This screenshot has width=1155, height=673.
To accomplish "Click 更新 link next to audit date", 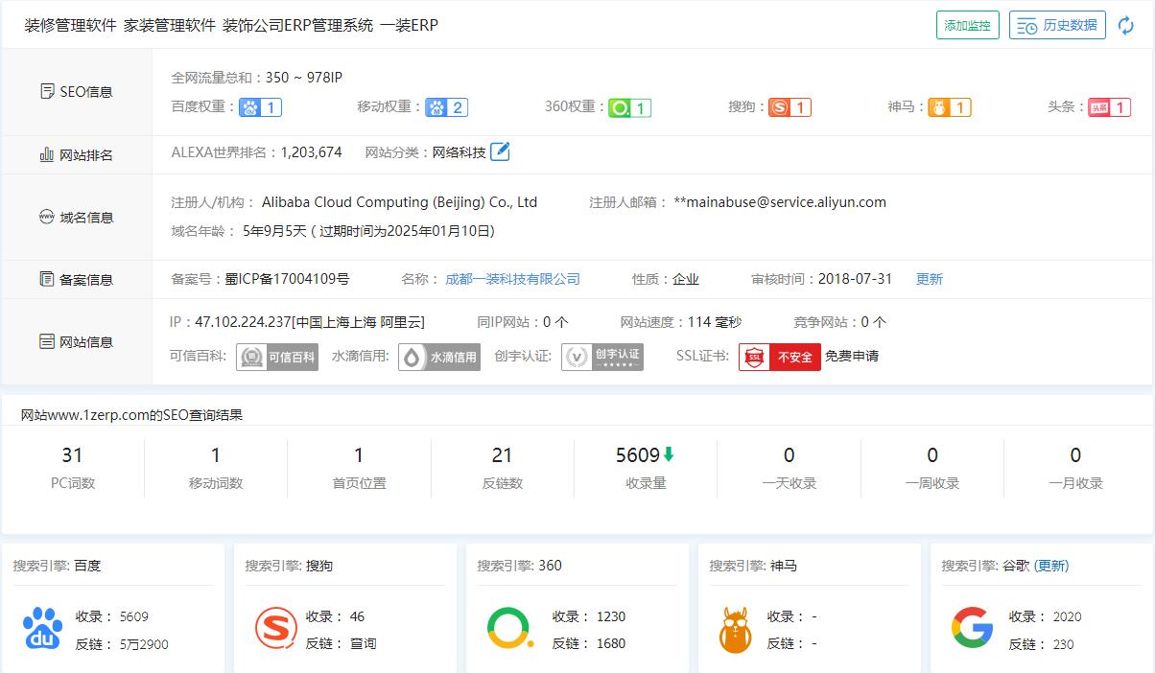I will pyautogui.click(x=929, y=279).
